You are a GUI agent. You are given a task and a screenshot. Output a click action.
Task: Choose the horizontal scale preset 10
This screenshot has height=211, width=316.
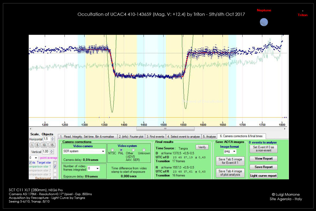(x=45, y=145)
